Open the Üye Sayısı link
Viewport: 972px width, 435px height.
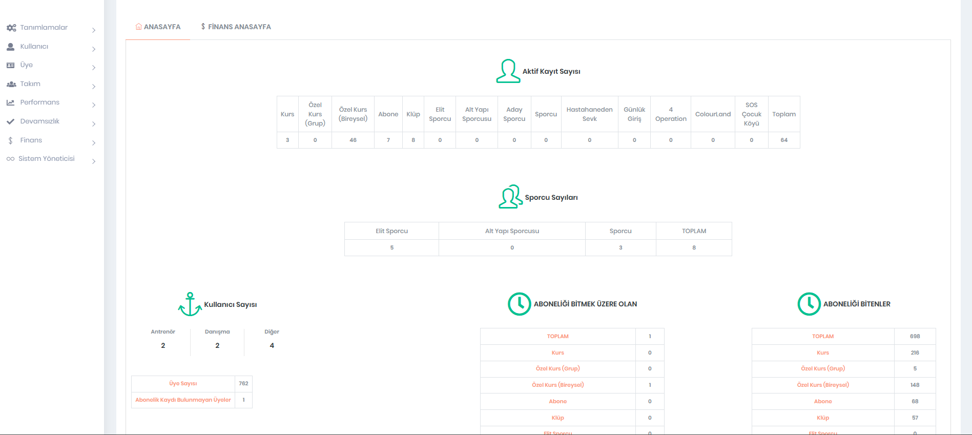[x=183, y=383]
